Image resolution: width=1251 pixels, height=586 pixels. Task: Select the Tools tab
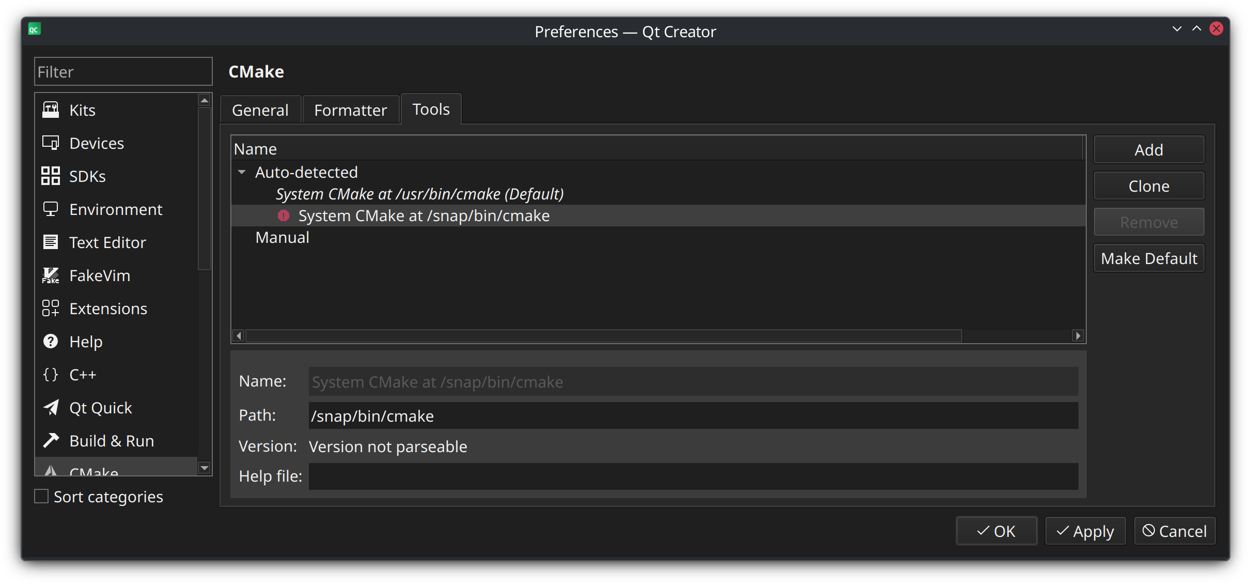pyautogui.click(x=431, y=109)
